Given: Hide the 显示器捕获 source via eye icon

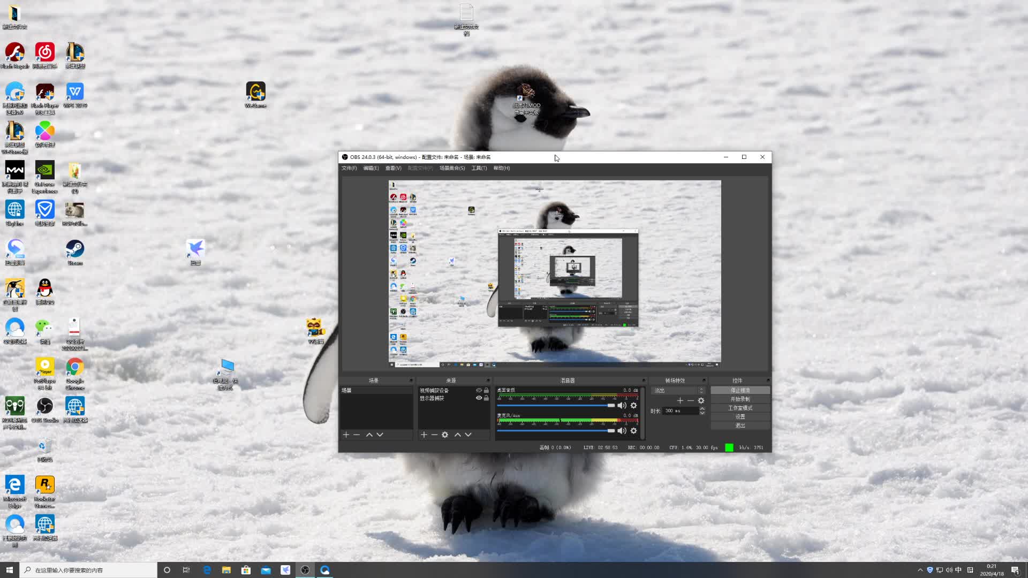Looking at the screenshot, I should point(479,398).
